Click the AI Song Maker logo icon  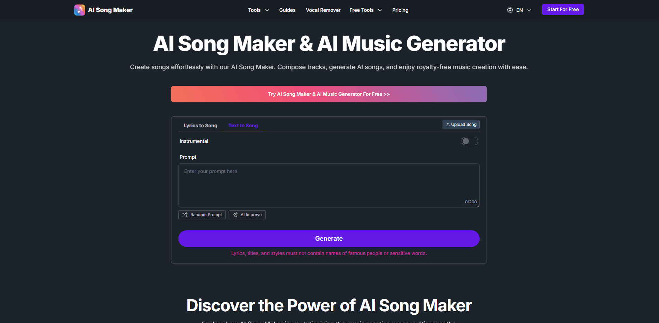(80, 10)
